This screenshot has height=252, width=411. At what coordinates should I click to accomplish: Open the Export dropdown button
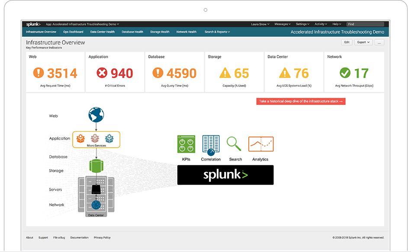363,42
